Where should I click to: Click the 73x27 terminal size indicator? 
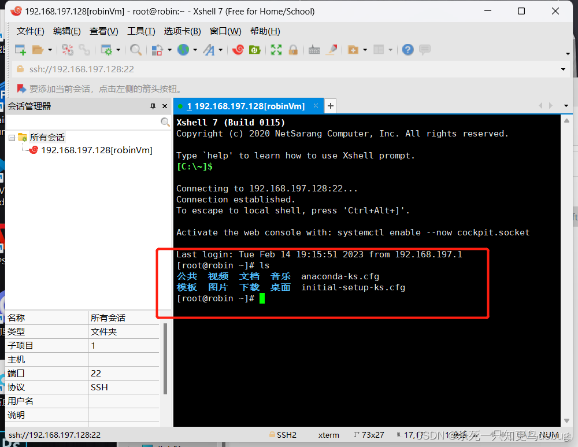(369, 435)
